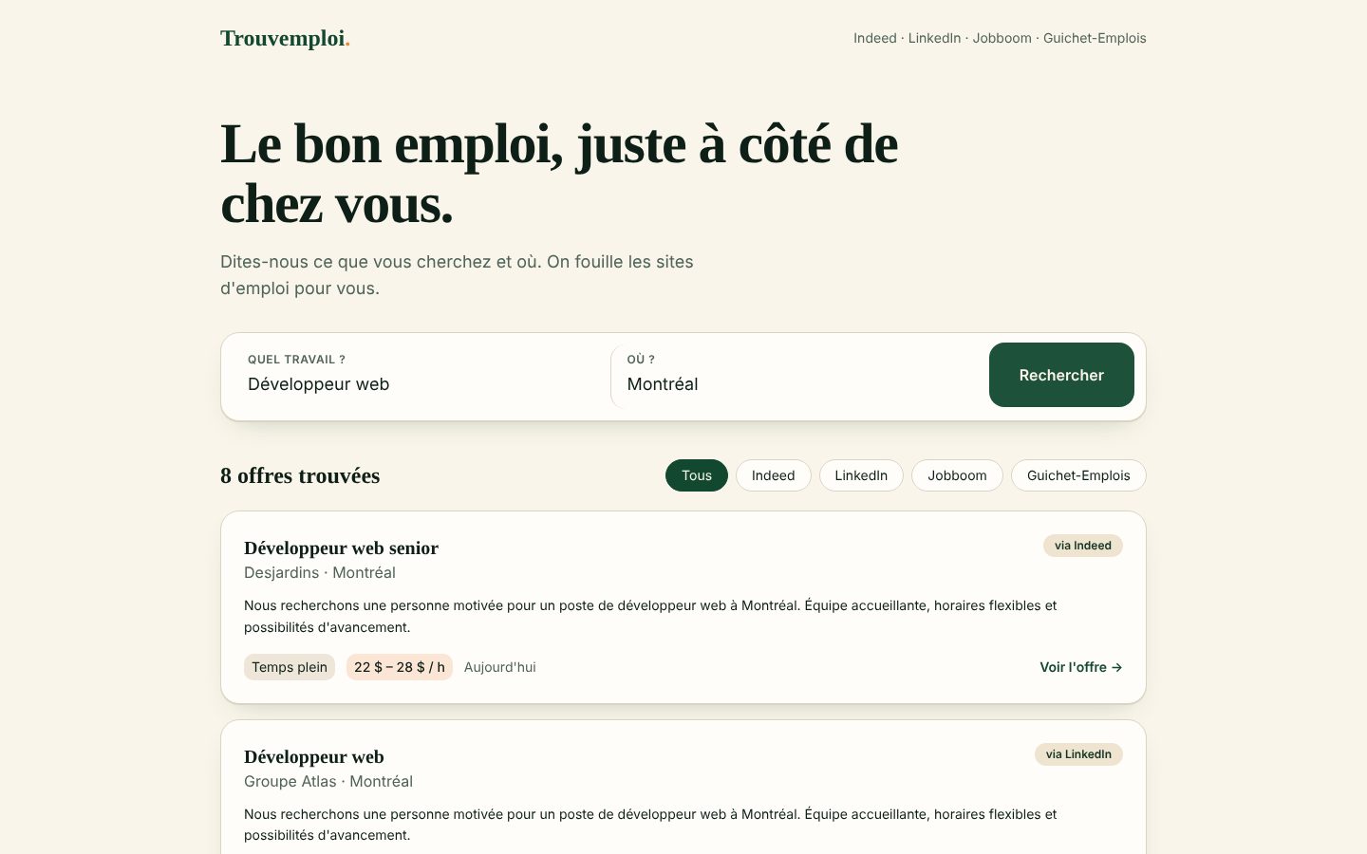Filter results by Indeed chip
The image size is (1367, 854).
[773, 475]
